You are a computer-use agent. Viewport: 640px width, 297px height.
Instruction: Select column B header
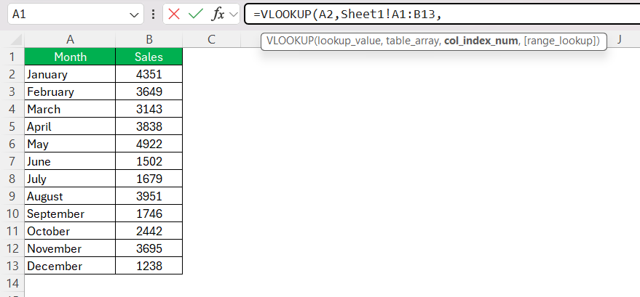(149, 39)
